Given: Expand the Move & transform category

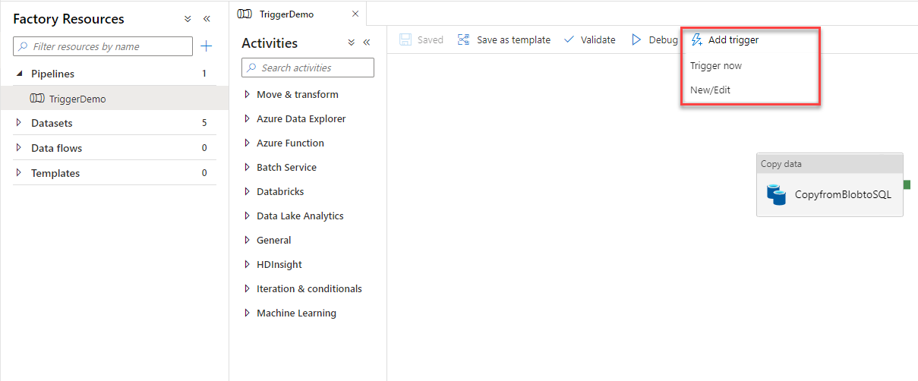Looking at the screenshot, I should pyautogui.click(x=247, y=95).
